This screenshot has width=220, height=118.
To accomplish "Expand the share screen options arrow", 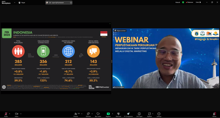I will point(112,114).
